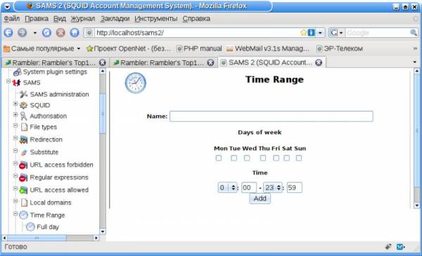Click the Full day clock icon

[30, 227]
